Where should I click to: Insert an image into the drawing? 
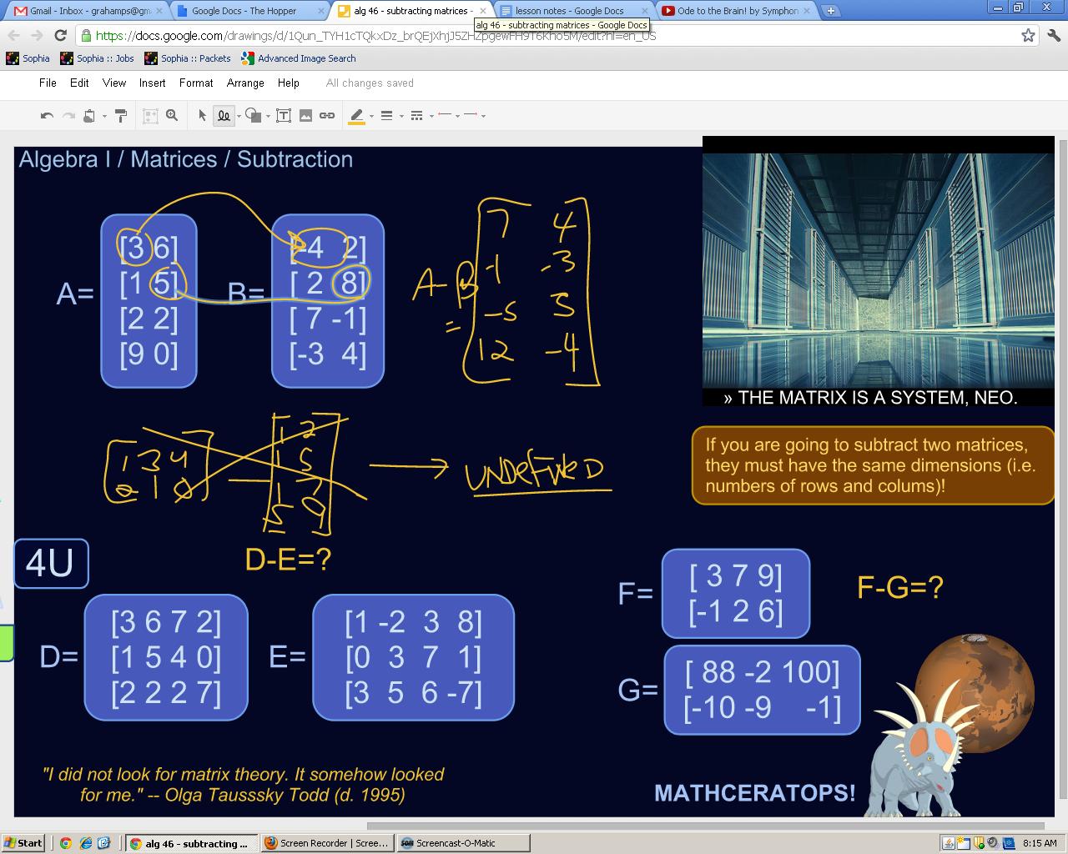tap(305, 115)
